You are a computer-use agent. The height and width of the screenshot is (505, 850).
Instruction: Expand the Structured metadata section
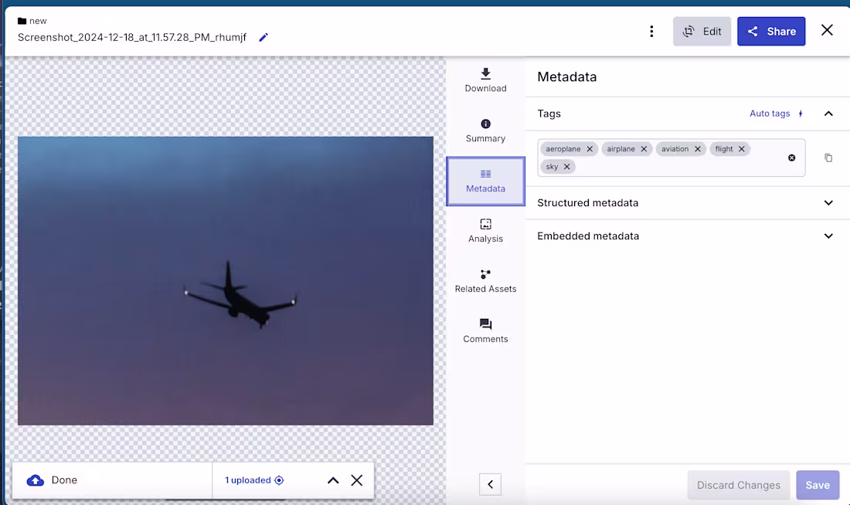coord(828,203)
